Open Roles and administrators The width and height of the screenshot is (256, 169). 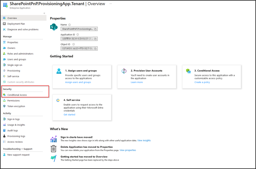pyautogui.click(x=20, y=54)
